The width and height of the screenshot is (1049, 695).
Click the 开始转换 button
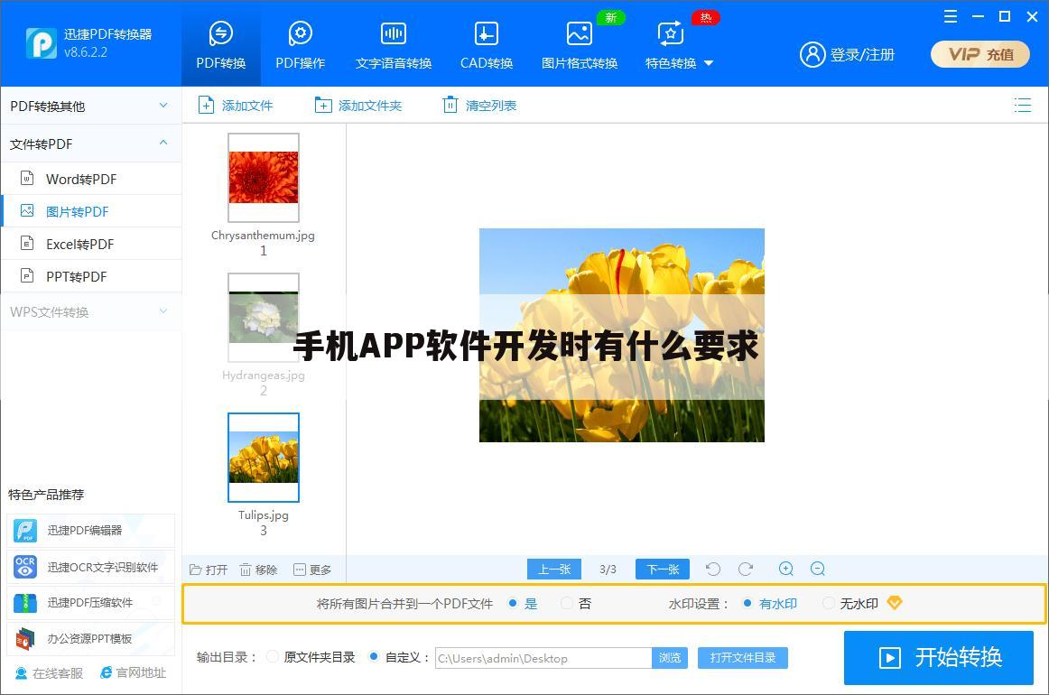click(939, 657)
